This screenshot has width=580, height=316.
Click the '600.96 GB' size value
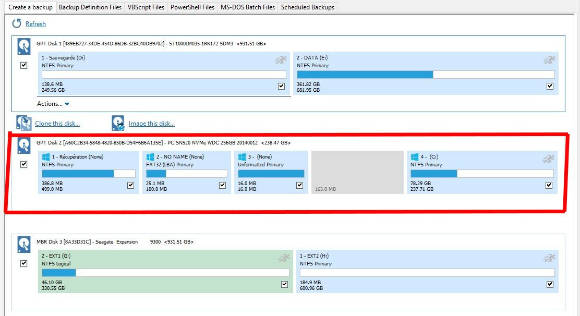tap(311, 288)
